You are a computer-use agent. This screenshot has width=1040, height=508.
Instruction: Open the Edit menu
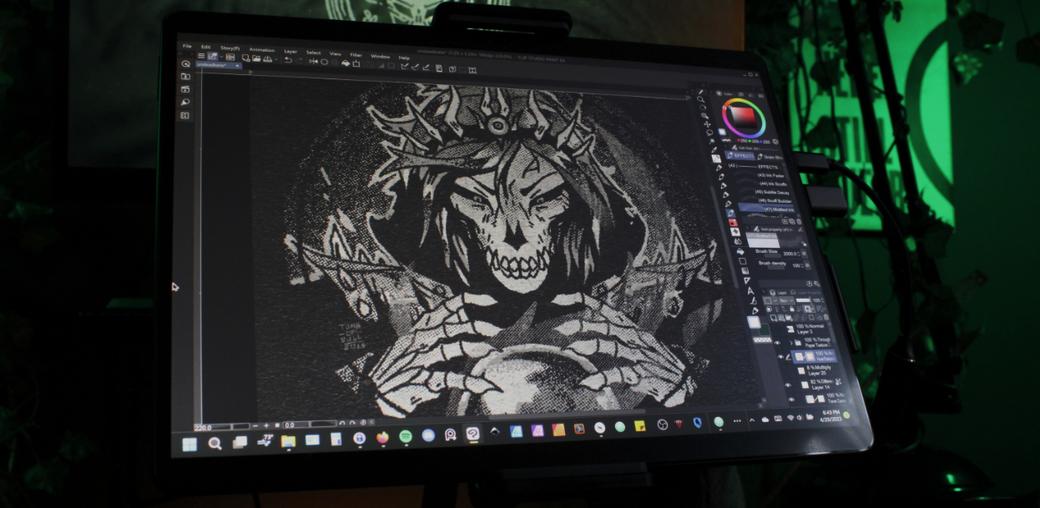point(205,47)
